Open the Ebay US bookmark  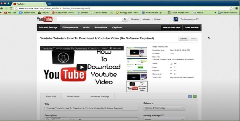[x=44, y=13]
